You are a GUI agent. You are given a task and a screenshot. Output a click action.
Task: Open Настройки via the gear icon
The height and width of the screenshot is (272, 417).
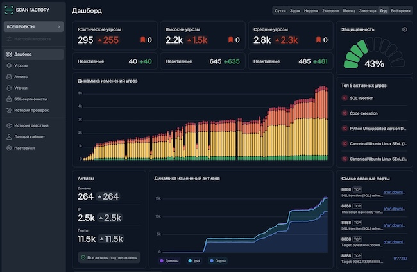tap(8, 148)
